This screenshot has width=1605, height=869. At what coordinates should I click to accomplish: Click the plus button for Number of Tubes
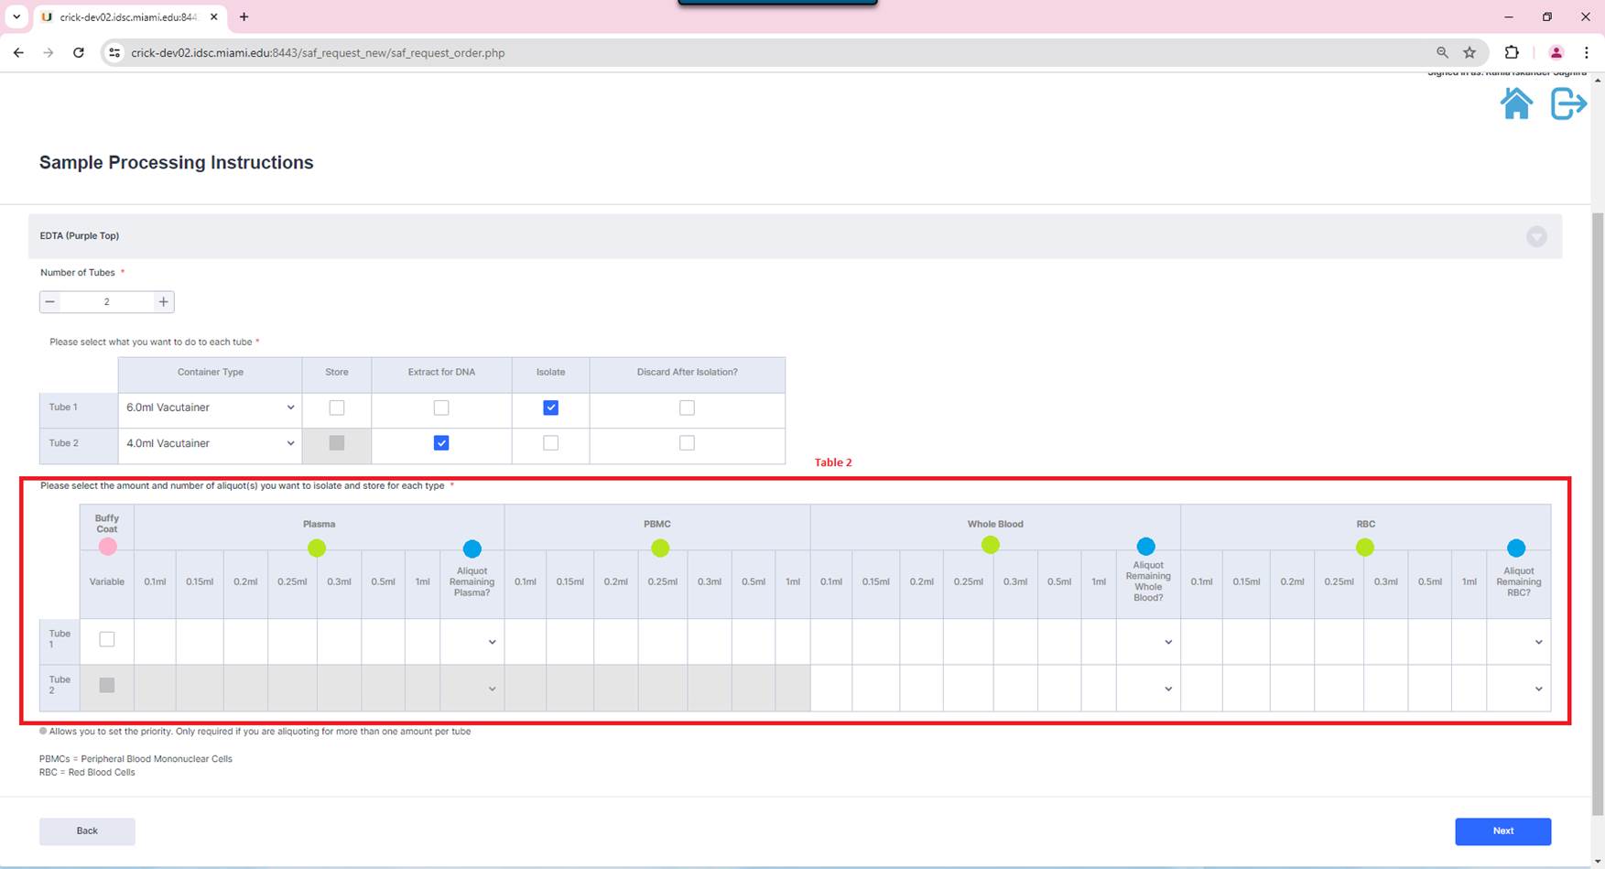[x=163, y=302]
